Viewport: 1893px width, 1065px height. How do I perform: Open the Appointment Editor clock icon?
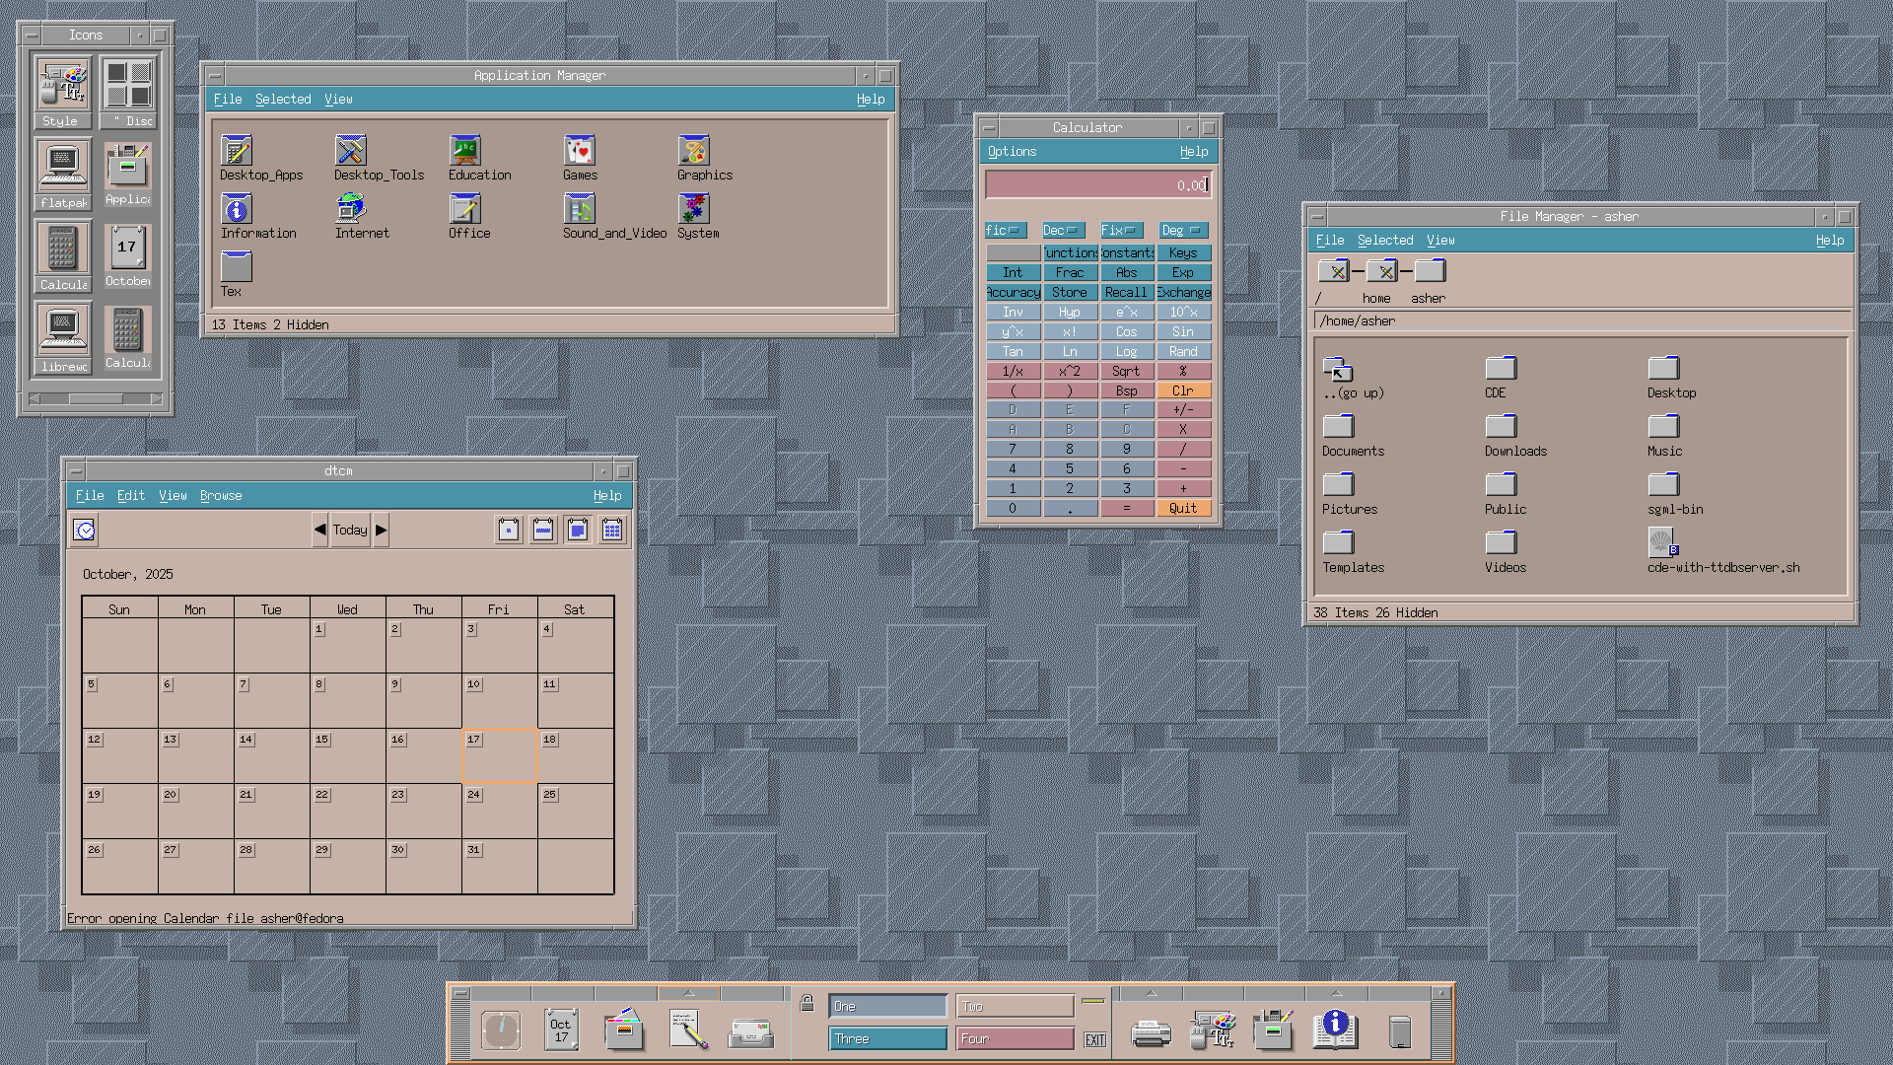[x=85, y=531]
